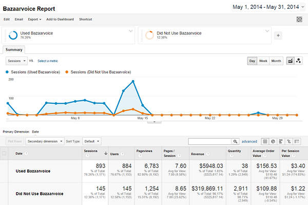The width and height of the screenshot is (308, 205).
Task: Add a new segment with plus
Action: (x=278, y=35)
